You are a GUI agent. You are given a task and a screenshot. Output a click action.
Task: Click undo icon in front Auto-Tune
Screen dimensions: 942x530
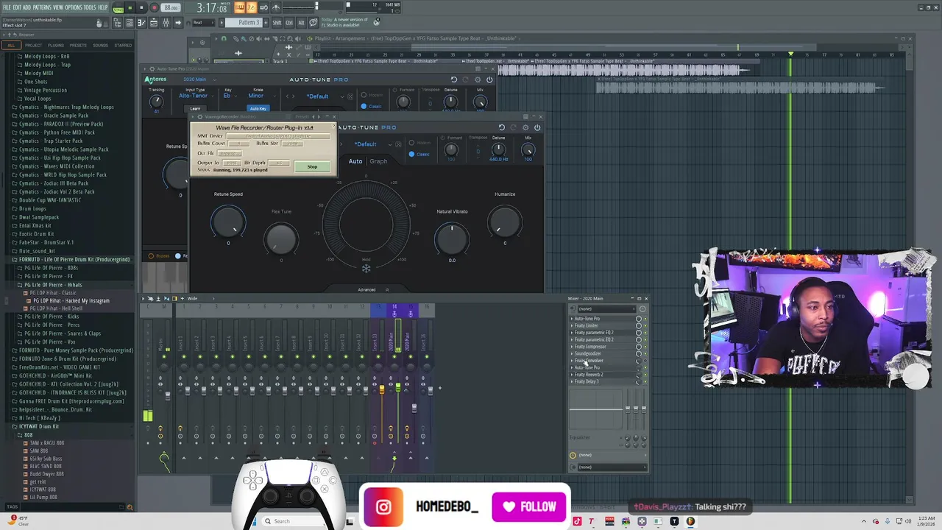(502, 127)
